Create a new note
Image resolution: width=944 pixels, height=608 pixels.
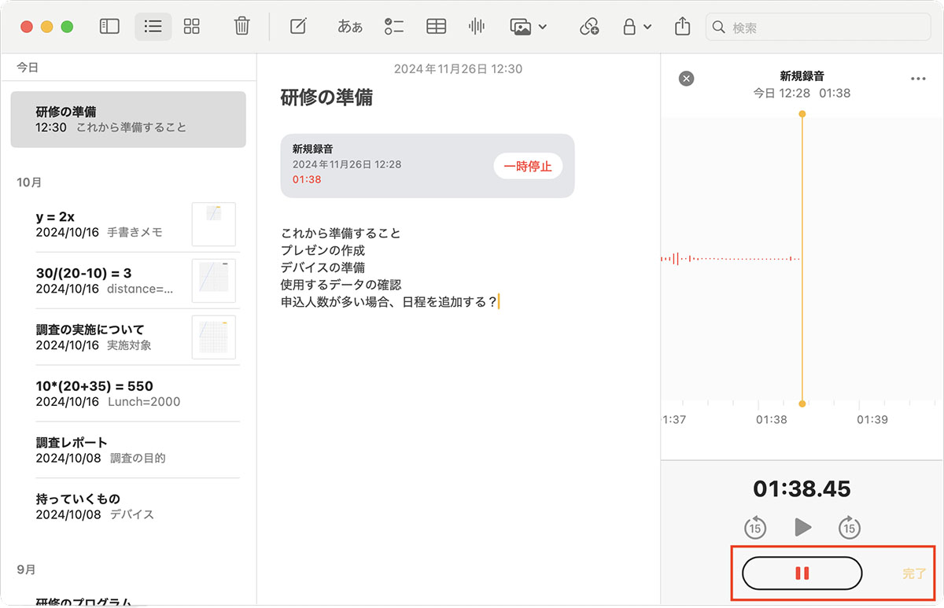(x=298, y=27)
